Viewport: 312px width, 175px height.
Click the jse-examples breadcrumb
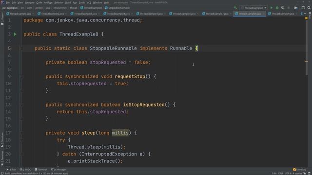(x=10, y=8)
